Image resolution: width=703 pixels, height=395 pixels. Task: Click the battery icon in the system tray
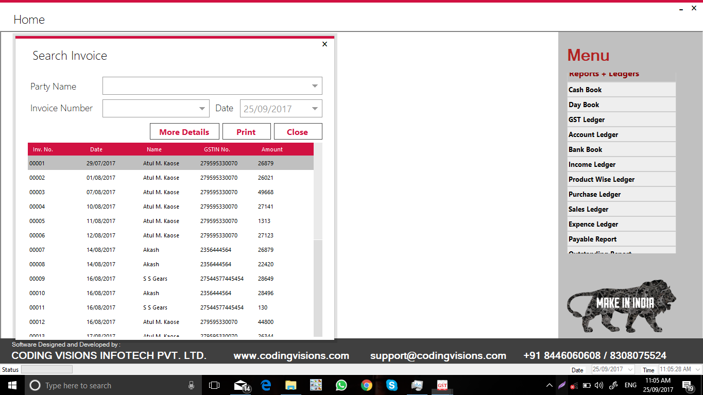click(x=587, y=385)
